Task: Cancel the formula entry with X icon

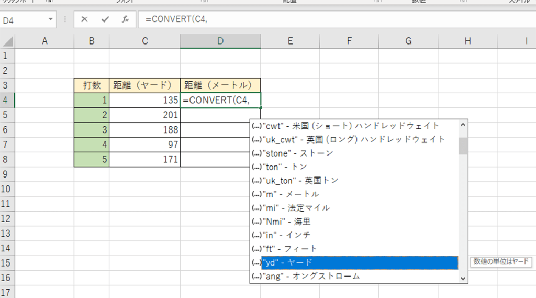Action: coord(84,19)
